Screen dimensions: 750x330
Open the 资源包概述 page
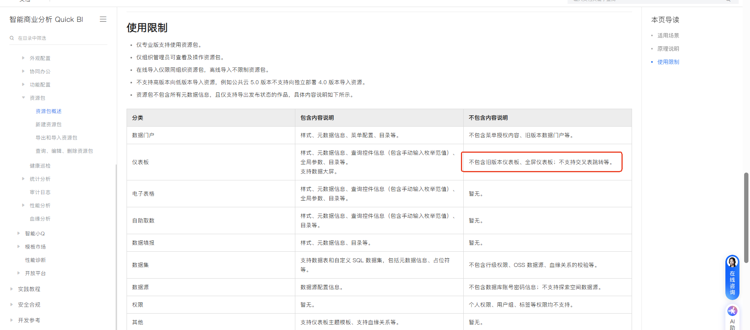point(48,111)
